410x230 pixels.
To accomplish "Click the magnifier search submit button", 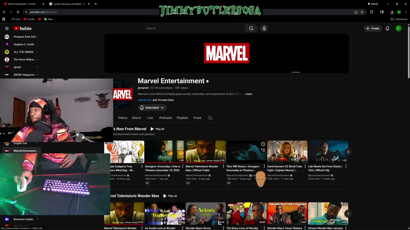I will pyautogui.click(x=251, y=28).
